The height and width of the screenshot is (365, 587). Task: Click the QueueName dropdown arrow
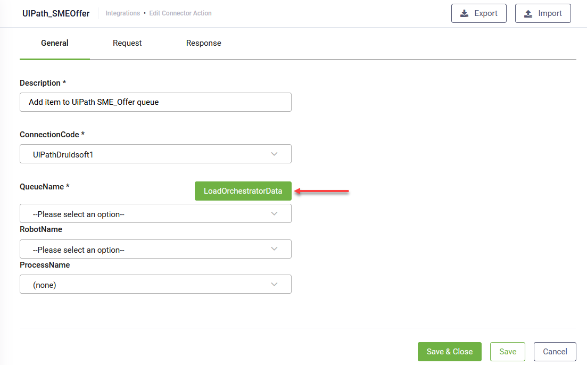[x=275, y=213]
